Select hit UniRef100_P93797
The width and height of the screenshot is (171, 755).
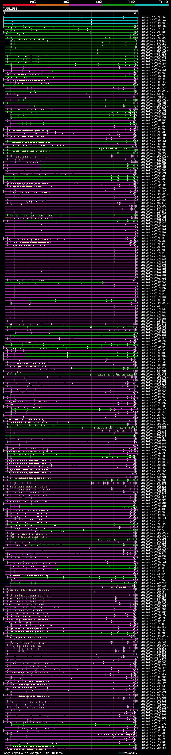pos(153,403)
